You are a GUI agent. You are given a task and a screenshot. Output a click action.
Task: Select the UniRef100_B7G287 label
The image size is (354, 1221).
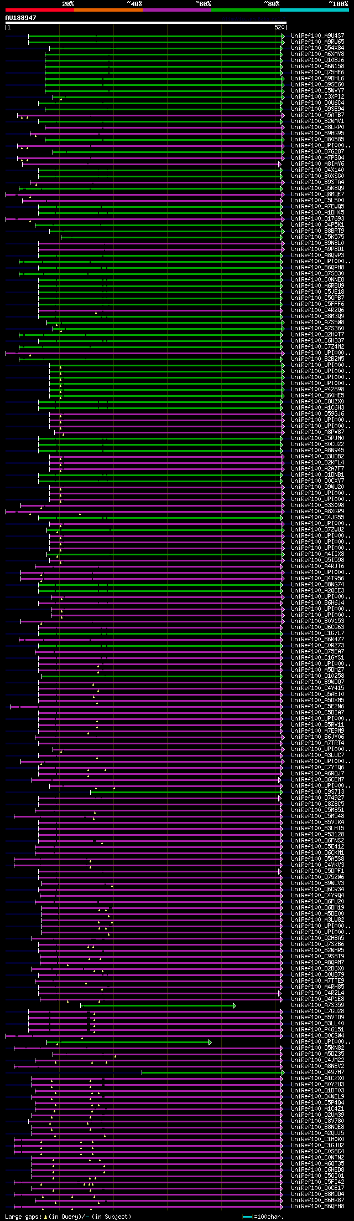click(x=317, y=151)
